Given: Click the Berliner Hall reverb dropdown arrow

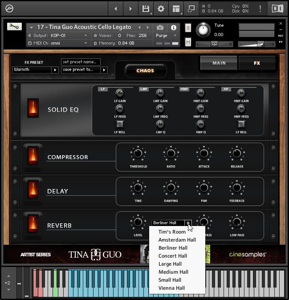Looking at the screenshot, I should click(188, 223).
